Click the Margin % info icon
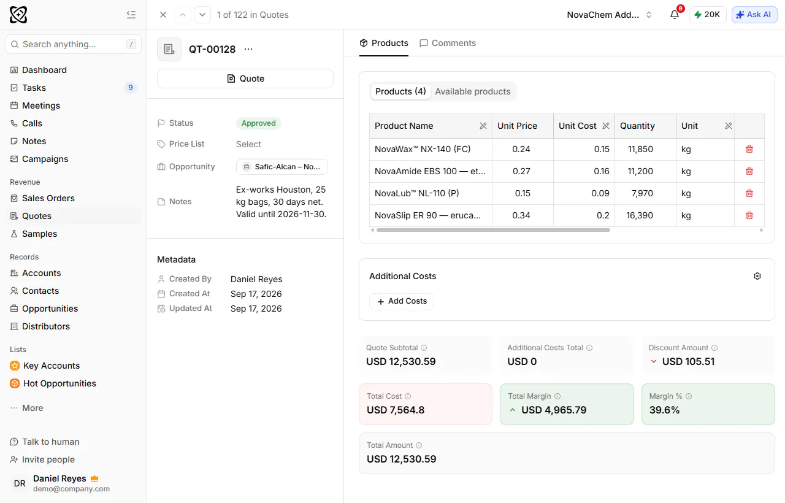 (x=689, y=396)
